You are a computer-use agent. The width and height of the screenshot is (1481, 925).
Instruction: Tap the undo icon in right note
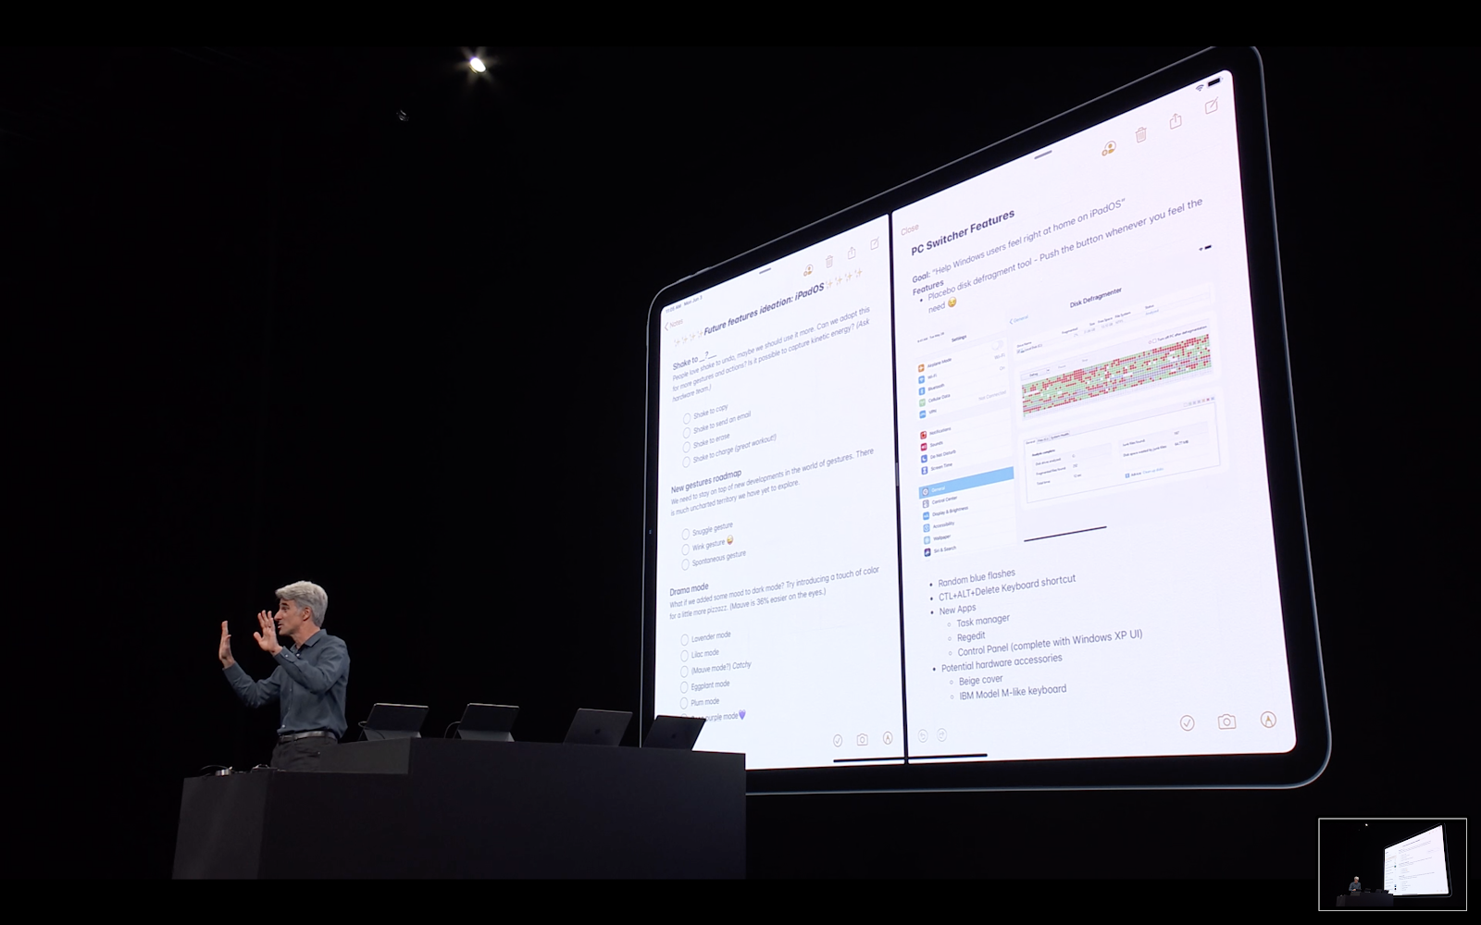click(923, 736)
